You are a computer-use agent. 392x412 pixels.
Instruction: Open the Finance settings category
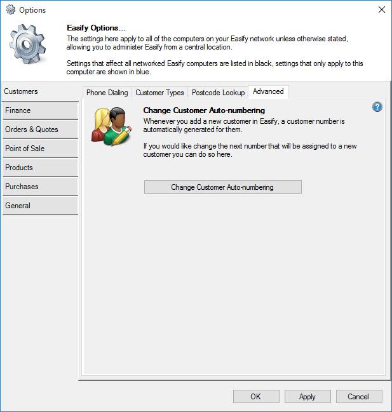pos(39,110)
